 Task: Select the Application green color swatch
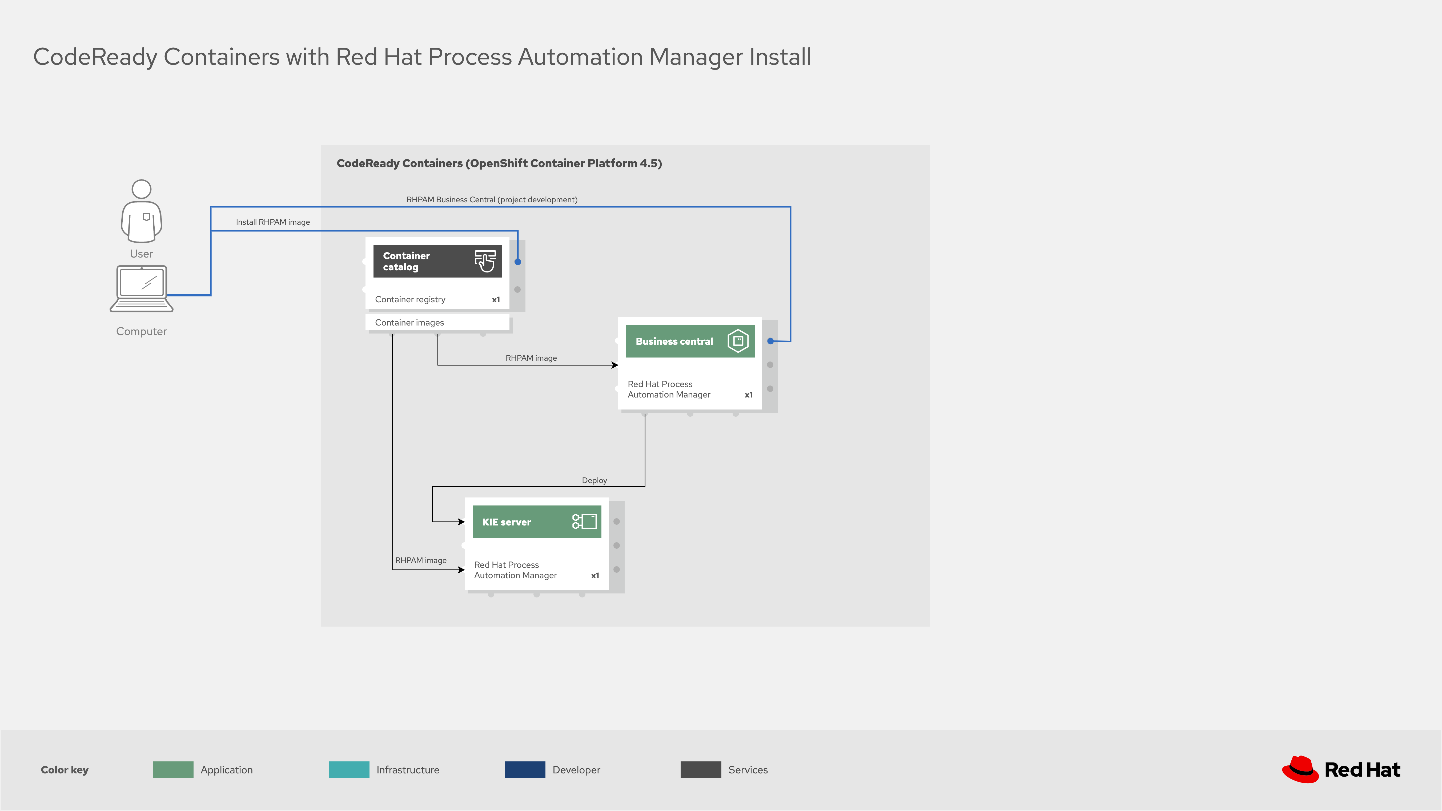coord(173,770)
